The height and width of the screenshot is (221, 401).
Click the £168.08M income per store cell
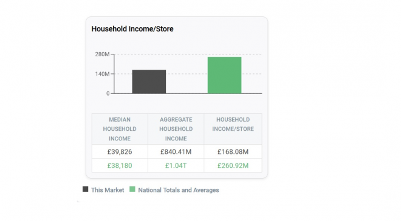click(x=233, y=151)
